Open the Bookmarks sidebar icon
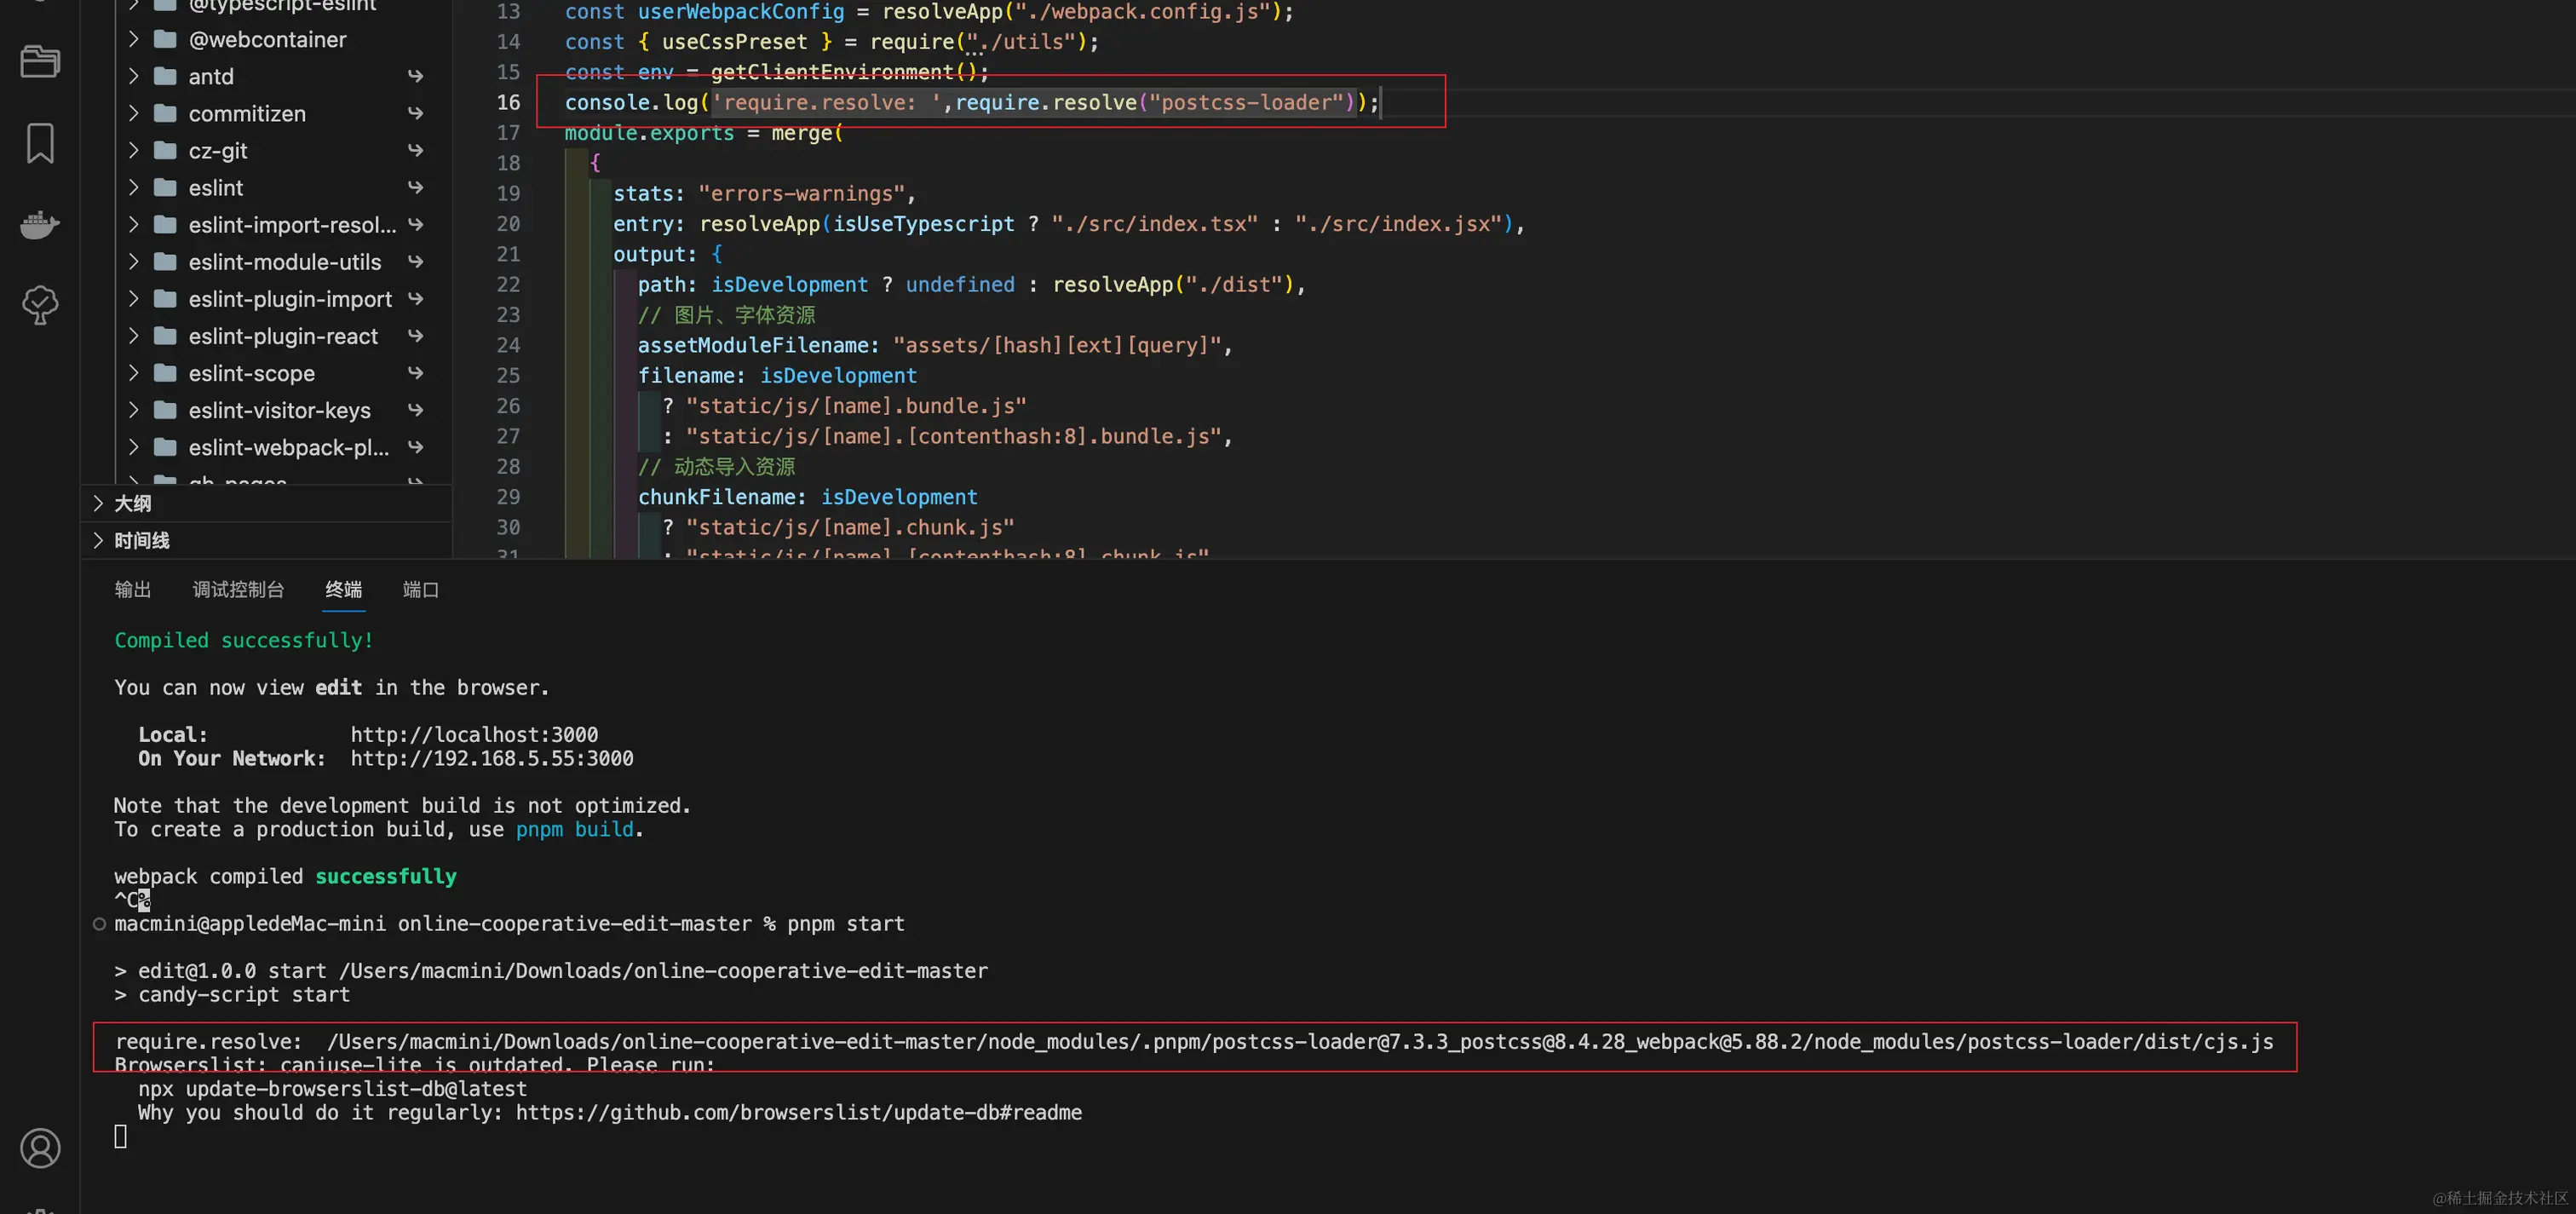 (x=40, y=143)
